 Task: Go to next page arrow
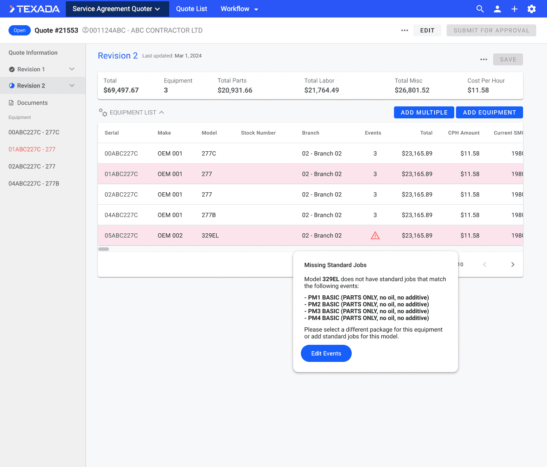tap(513, 264)
